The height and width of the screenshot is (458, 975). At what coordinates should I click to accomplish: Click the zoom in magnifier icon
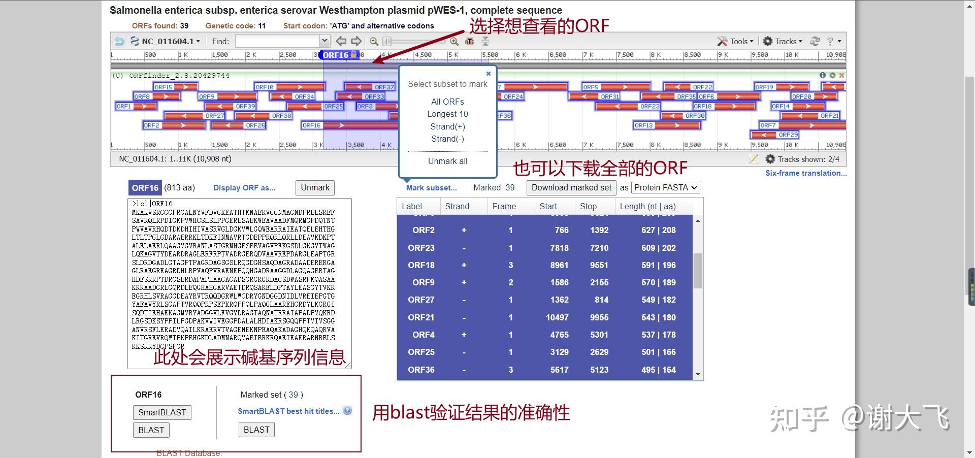[454, 41]
